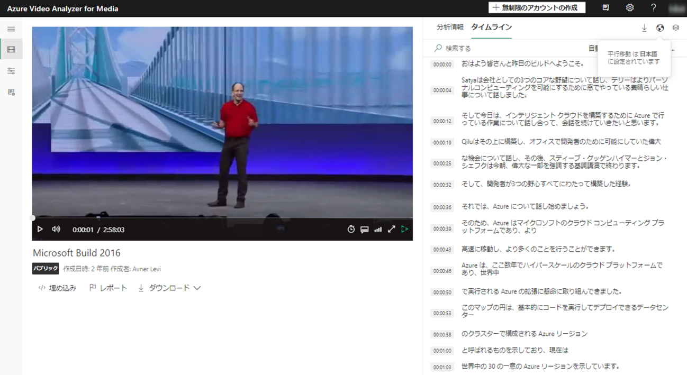This screenshot has height=375, width=687.
Task: Jump to timestamp 00:00:46 in timeline
Action: pos(442,271)
